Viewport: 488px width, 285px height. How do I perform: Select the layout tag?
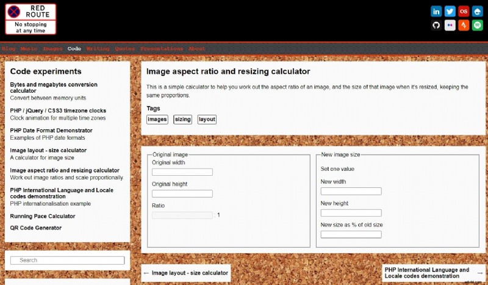coord(207,119)
